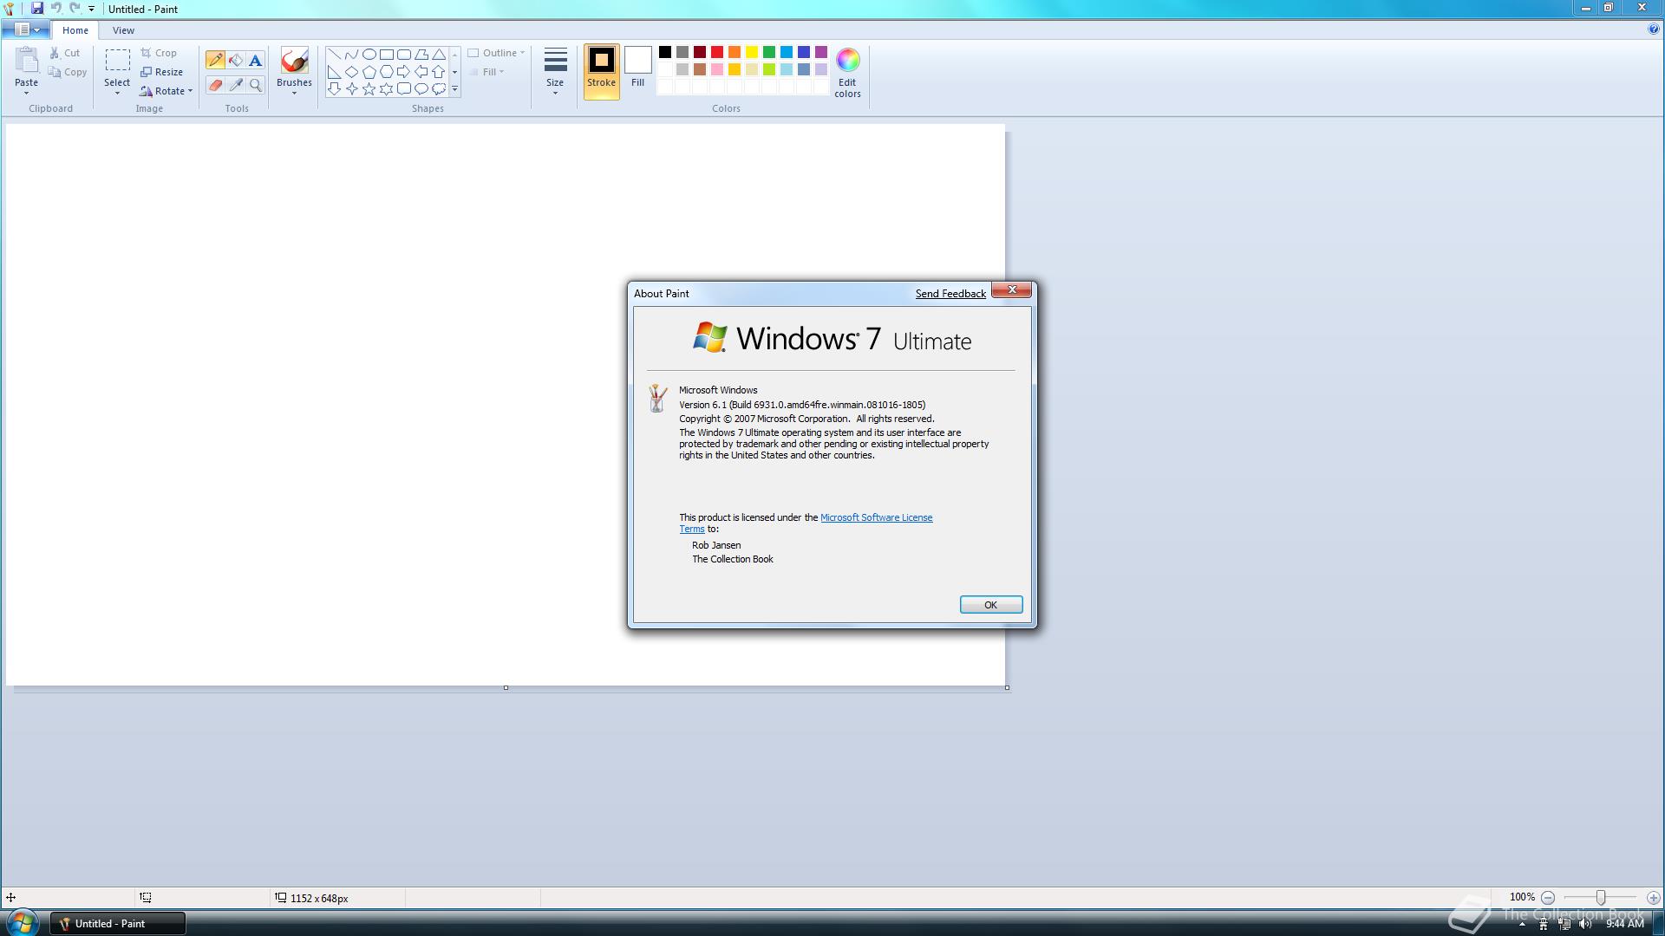The image size is (1665, 936).
Task: Pick the black color swatch
Action: (665, 52)
